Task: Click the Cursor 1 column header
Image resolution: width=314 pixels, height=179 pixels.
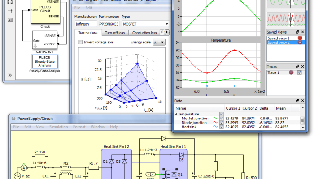Action: pos(233,108)
